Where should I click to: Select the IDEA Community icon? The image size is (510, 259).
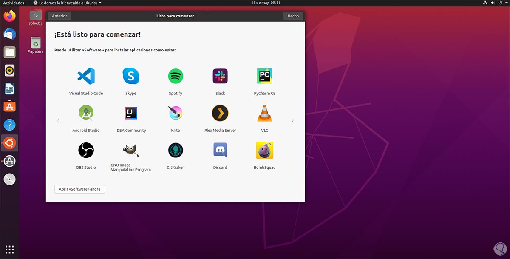131,114
